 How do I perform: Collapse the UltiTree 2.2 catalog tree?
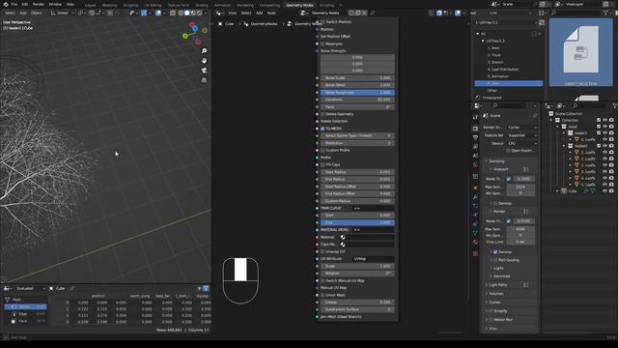coord(483,41)
